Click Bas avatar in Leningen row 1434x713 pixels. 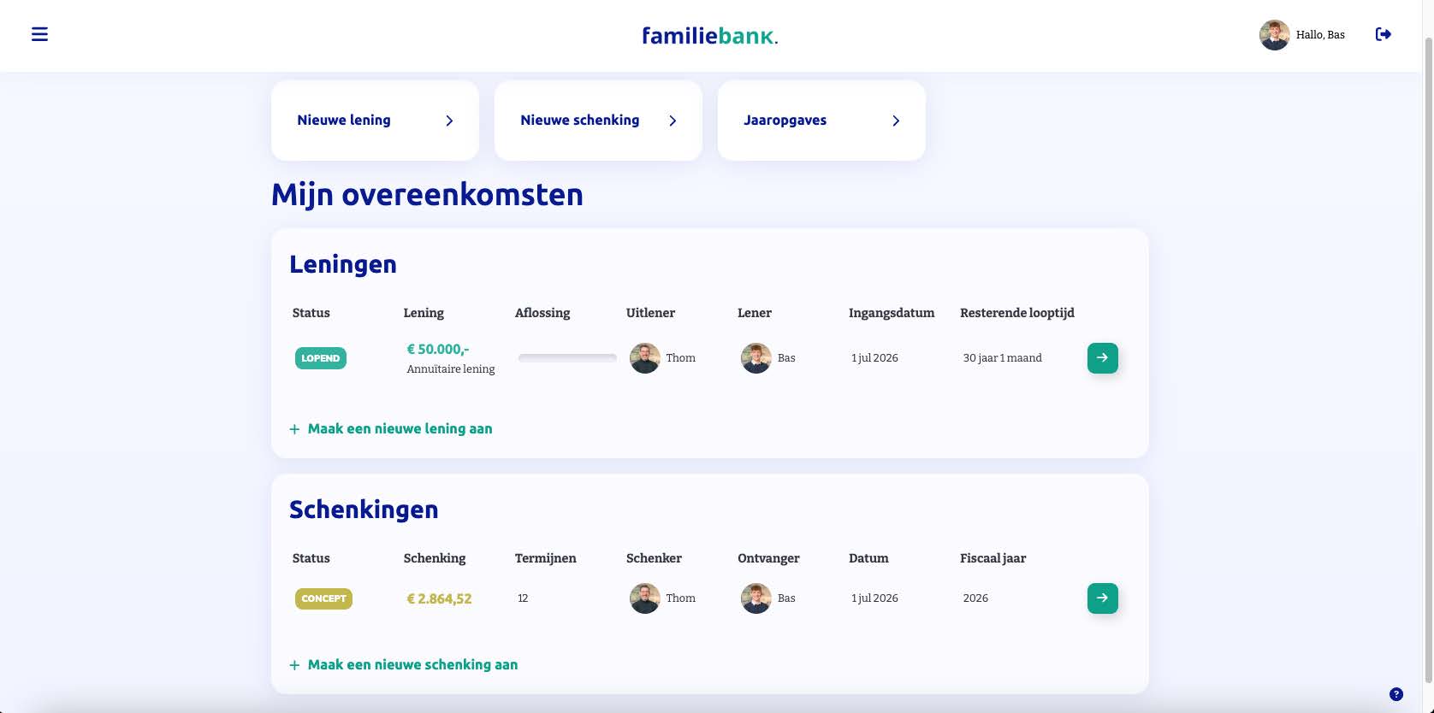pyautogui.click(x=756, y=358)
